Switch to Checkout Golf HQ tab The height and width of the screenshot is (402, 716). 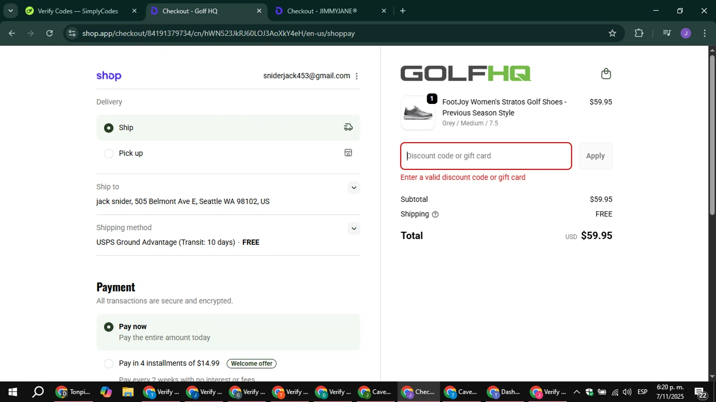(207, 11)
